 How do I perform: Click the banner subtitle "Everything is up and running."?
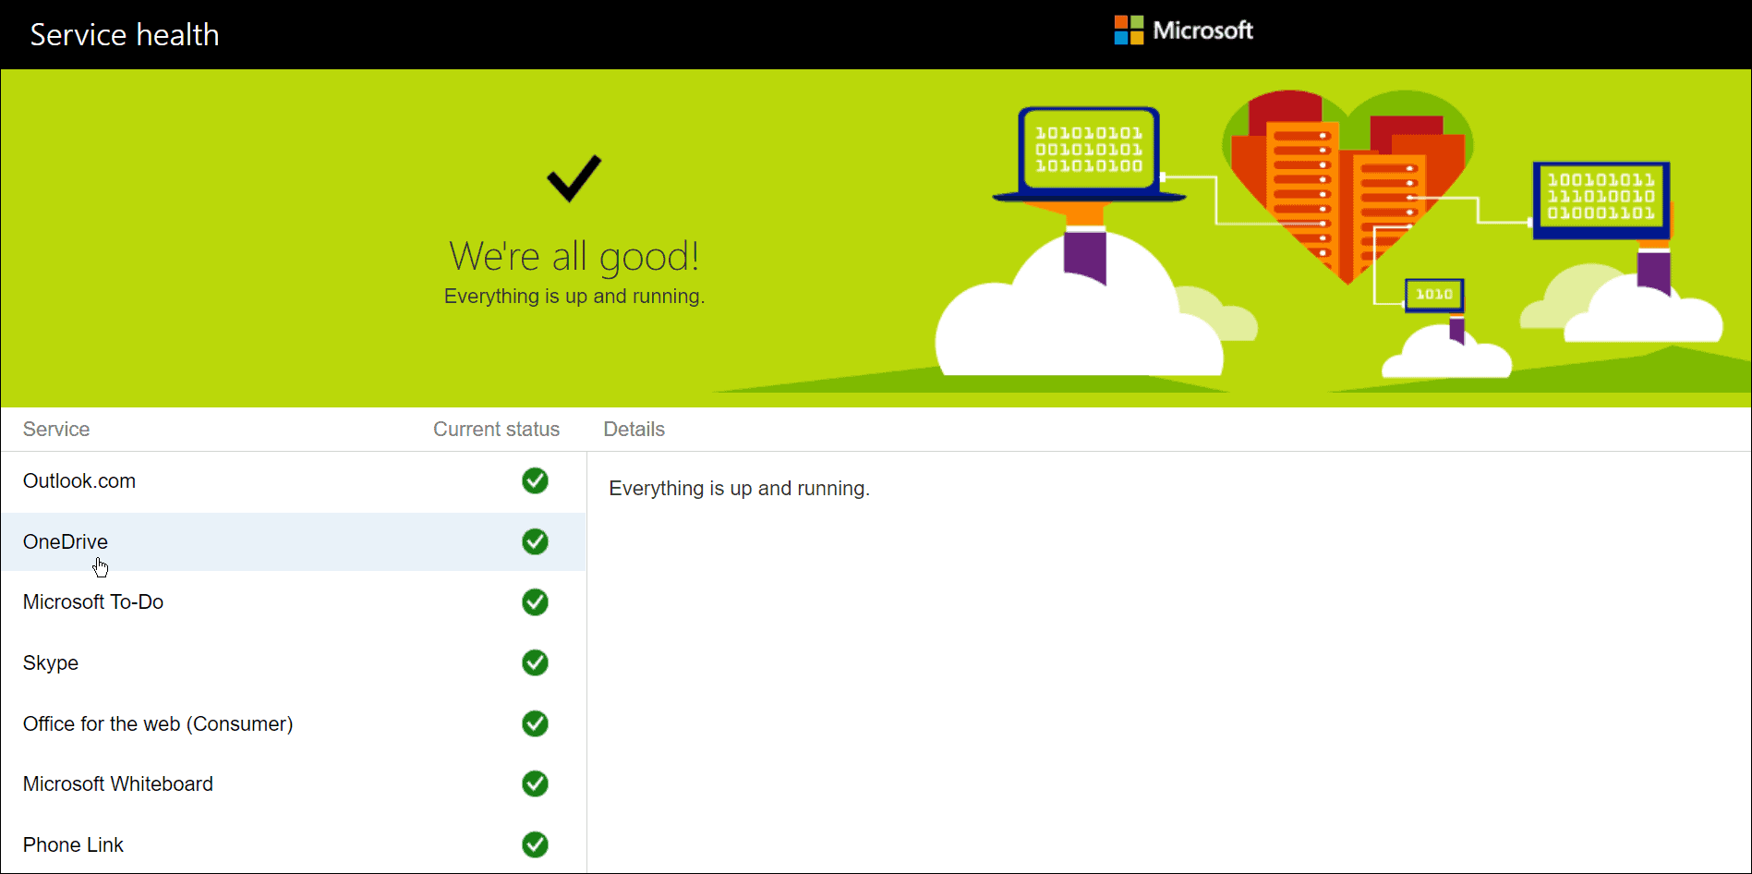[574, 297]
